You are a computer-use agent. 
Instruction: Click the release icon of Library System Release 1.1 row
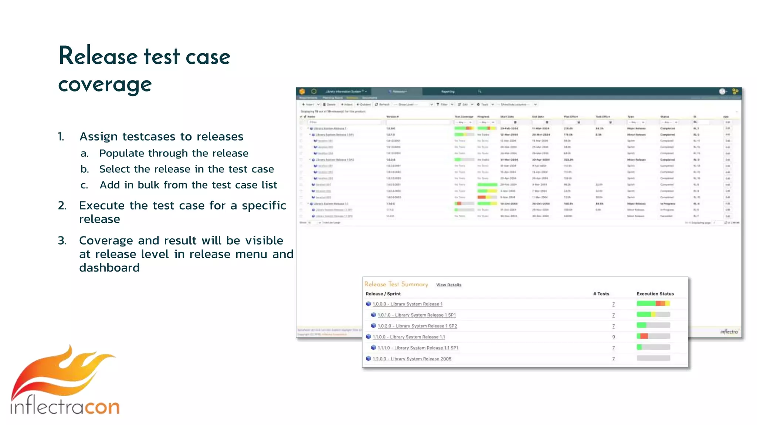click(x=311, y=204)
